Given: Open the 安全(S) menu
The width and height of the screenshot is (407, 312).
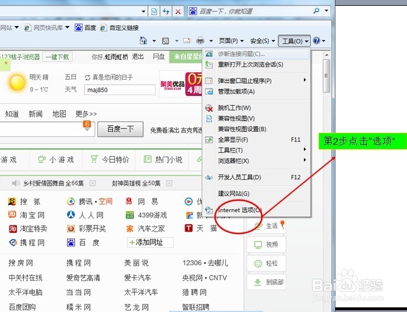Looking at the screenshot, I should (x=263, y=41).
